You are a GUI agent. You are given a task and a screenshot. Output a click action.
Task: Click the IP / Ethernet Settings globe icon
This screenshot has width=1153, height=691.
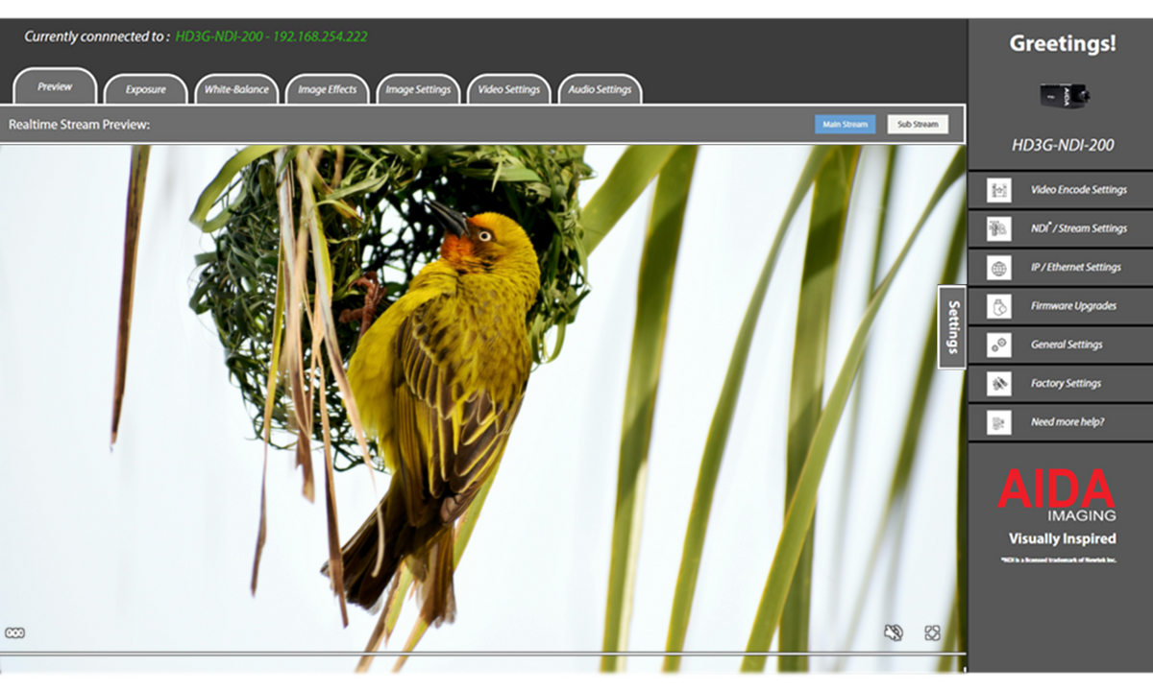(x=999, y=268)
